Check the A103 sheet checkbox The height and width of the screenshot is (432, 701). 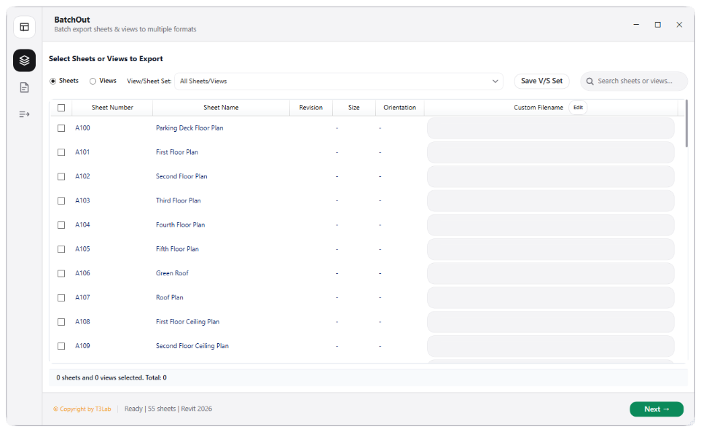click(x=61, y=200)
